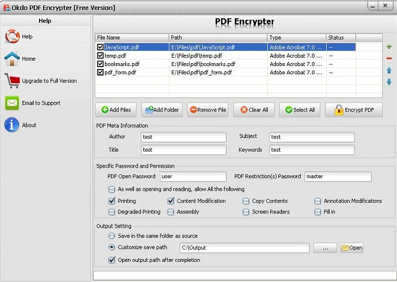Move selected file up with blue arrow

point(389,70)
